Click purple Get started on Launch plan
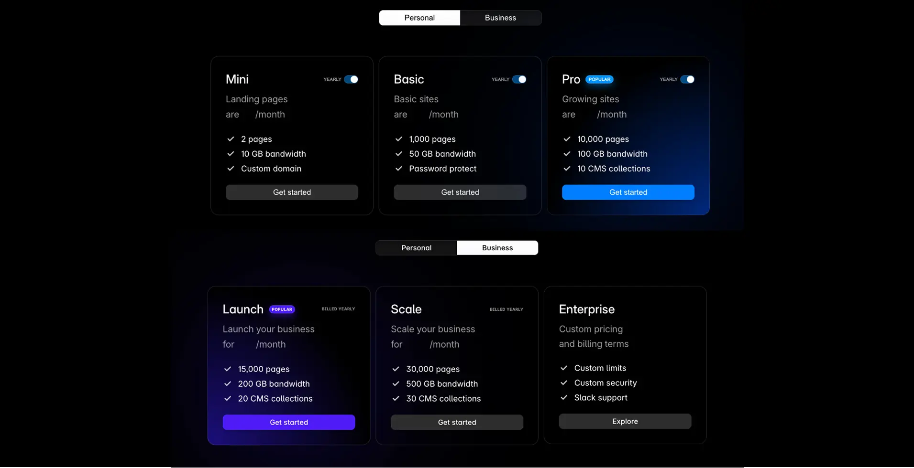The width and height of the screenshot is (914, 468). pyautogui.click(x=289, y=422)
